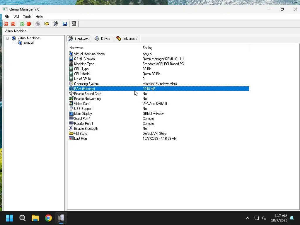Click the Setting column header

pyautogui.click(x=195, y=48)
